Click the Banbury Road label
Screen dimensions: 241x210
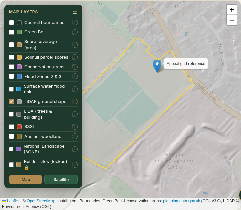(207, 92)
